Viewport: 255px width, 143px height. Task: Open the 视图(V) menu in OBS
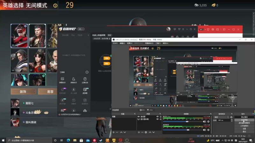(x=130, y=43)
